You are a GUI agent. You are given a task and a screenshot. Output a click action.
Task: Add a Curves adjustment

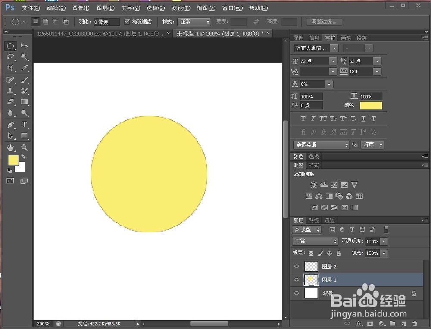334,185
